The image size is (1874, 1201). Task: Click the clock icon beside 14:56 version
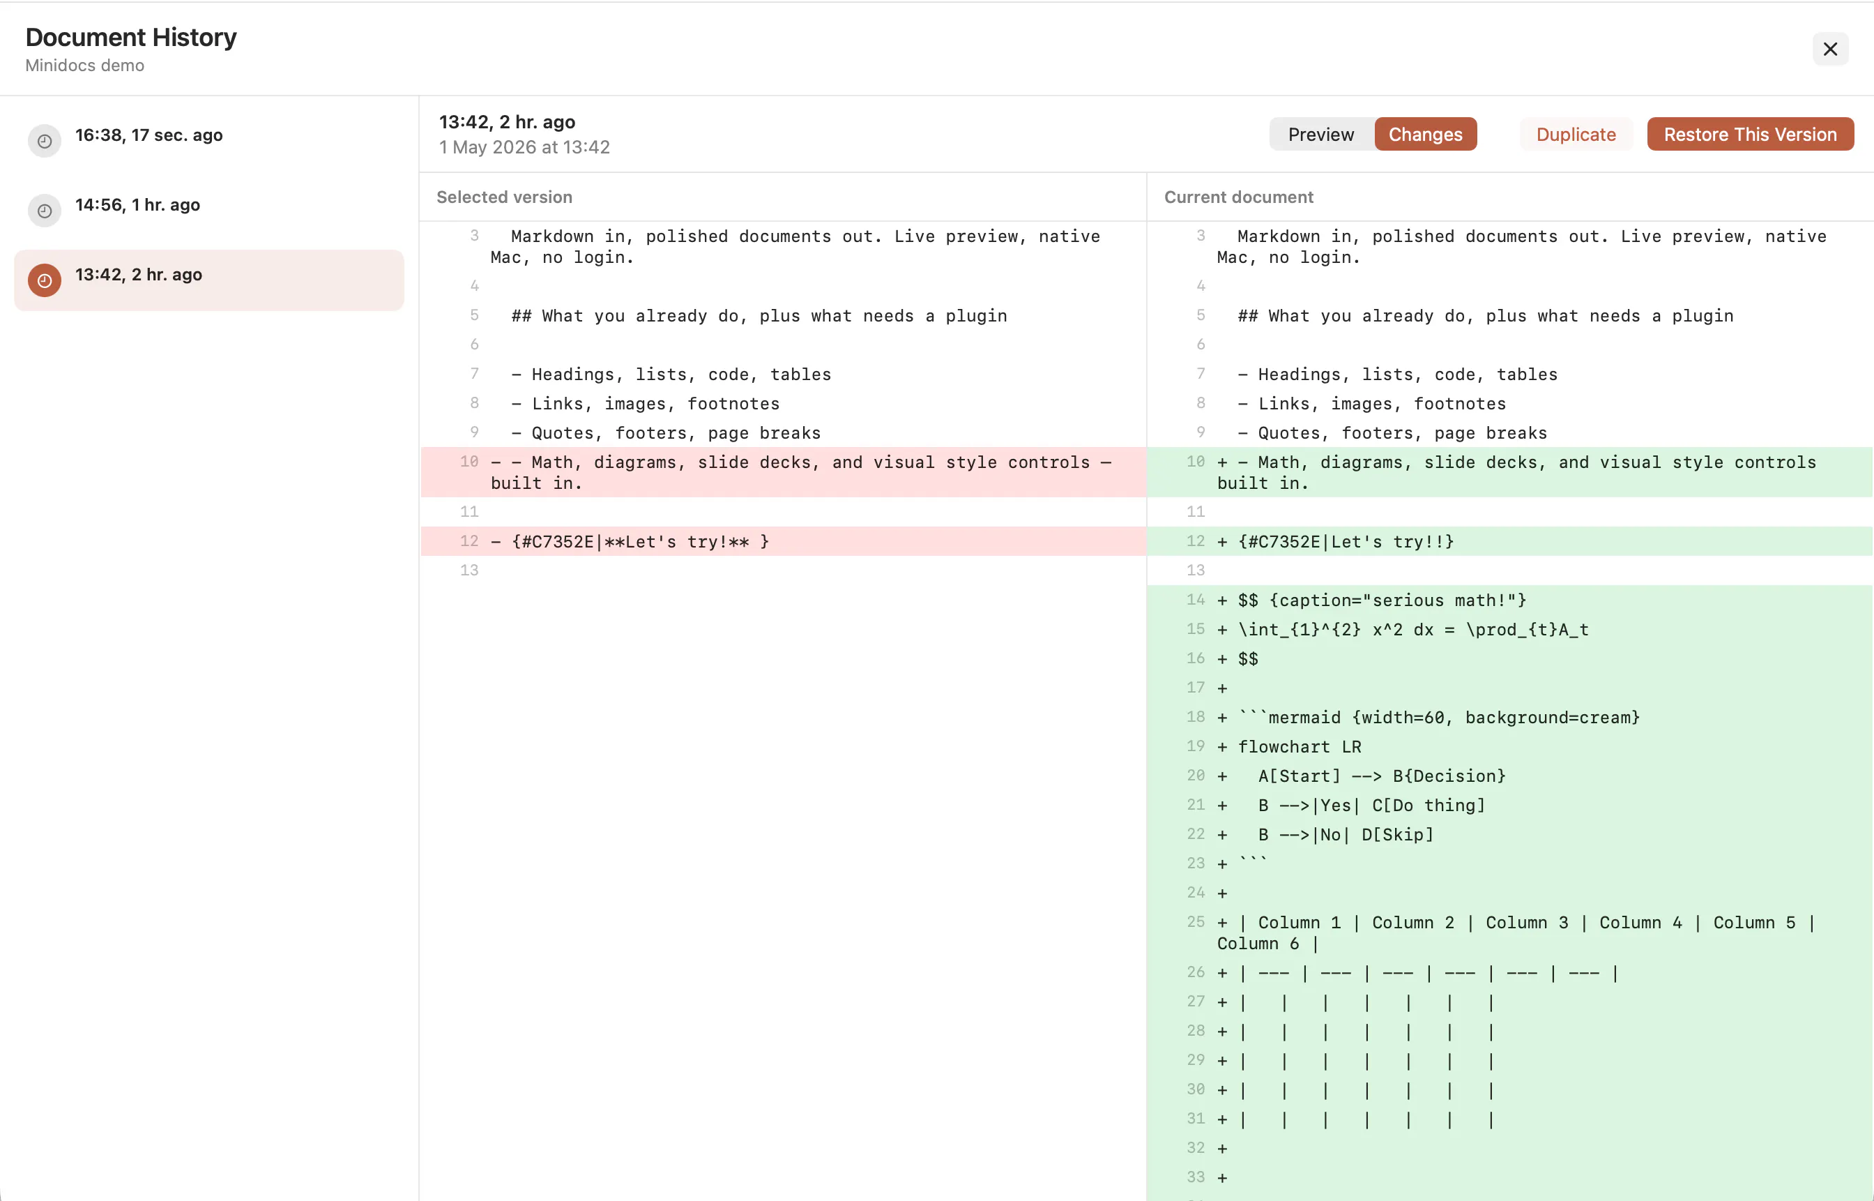(x=45, y=211)
